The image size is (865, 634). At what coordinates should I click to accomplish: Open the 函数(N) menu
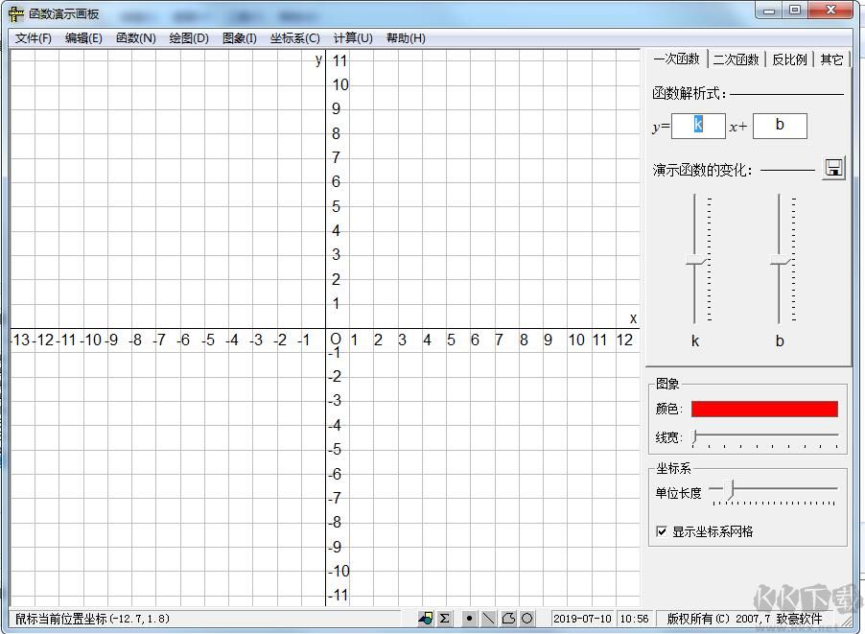(136, 38)
